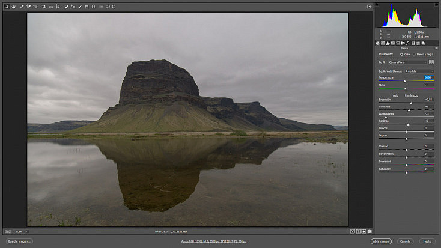Click the Iluminaciones slider handle
Viewport: 441px width, 248px height.
click(x=386, y=117)
